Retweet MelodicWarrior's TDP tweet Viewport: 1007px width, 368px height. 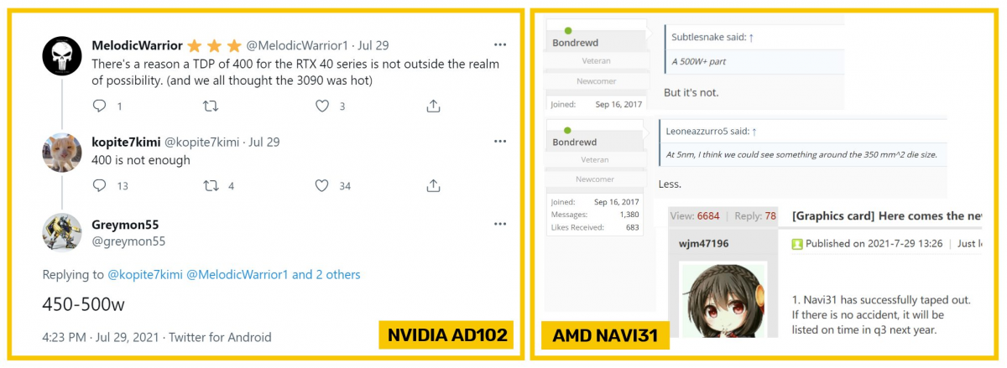(211, 106)
